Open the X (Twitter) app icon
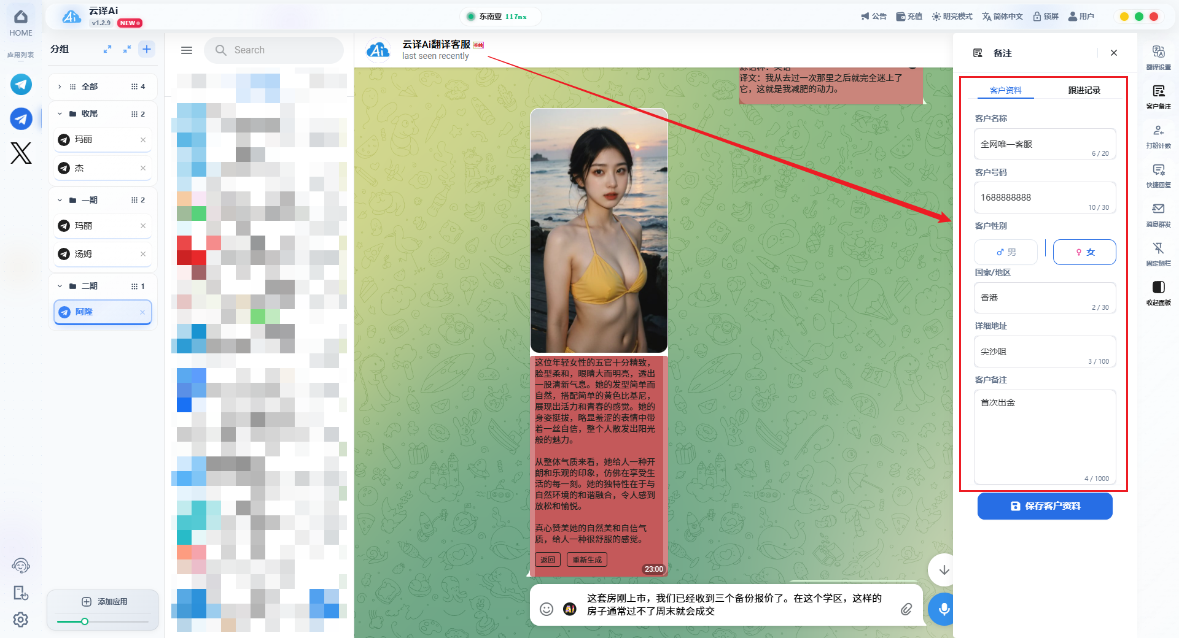Screen dimensions: 1179x638 point(21,153)
